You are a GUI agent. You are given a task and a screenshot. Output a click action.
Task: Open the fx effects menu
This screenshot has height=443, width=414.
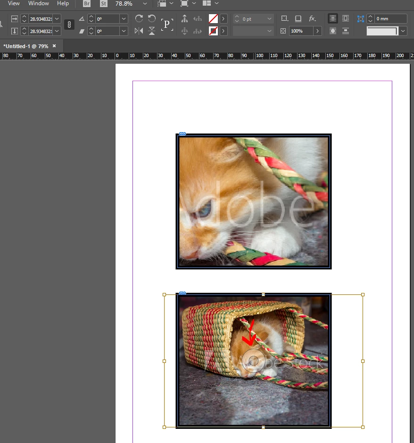tap(312, 19)
